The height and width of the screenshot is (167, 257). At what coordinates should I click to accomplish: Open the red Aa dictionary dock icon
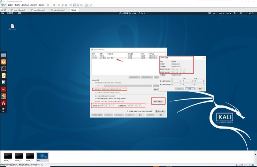point(4,89)
